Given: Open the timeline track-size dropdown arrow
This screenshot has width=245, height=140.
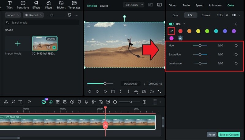Looking at the screenshot, I should 160,102.
